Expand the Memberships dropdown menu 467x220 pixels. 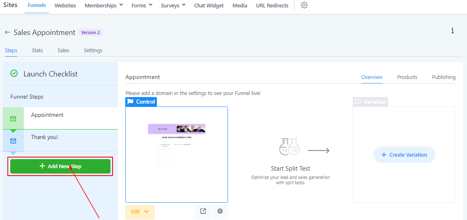(x=104, y=5)
